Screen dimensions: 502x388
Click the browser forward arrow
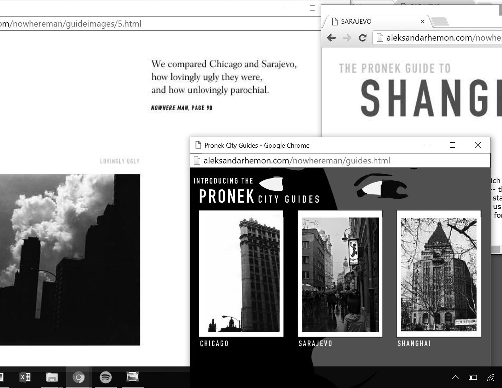347,38
